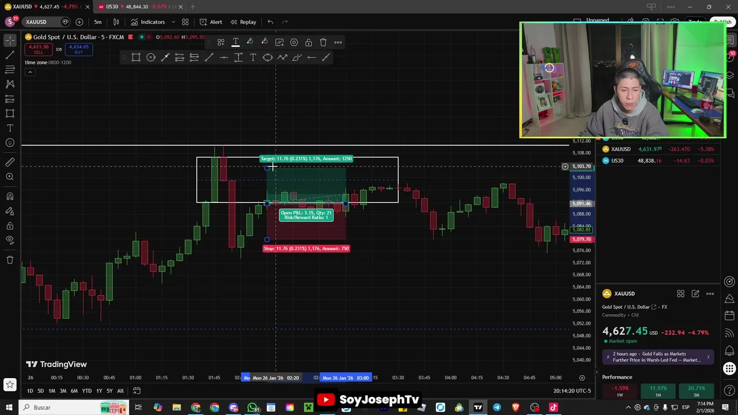Change the text color in floating toolbar
The image size is (738, 415).
click(x=235, y=42)
